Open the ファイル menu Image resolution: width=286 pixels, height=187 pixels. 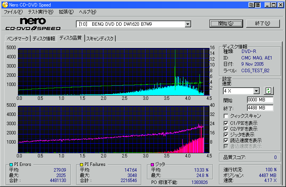click(x=13, y=12)
